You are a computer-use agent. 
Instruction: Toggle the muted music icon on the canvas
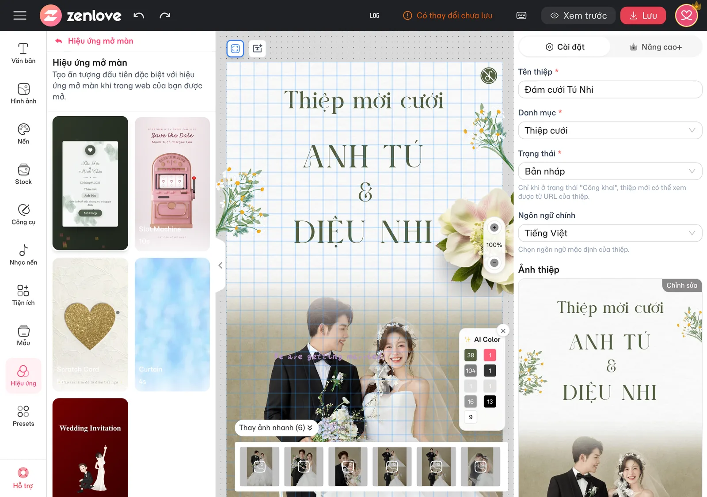tap(489, 76)
